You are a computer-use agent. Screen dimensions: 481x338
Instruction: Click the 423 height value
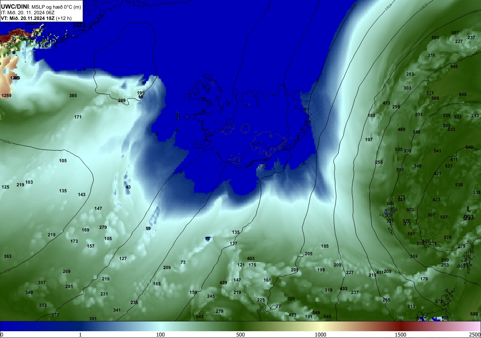436,200
